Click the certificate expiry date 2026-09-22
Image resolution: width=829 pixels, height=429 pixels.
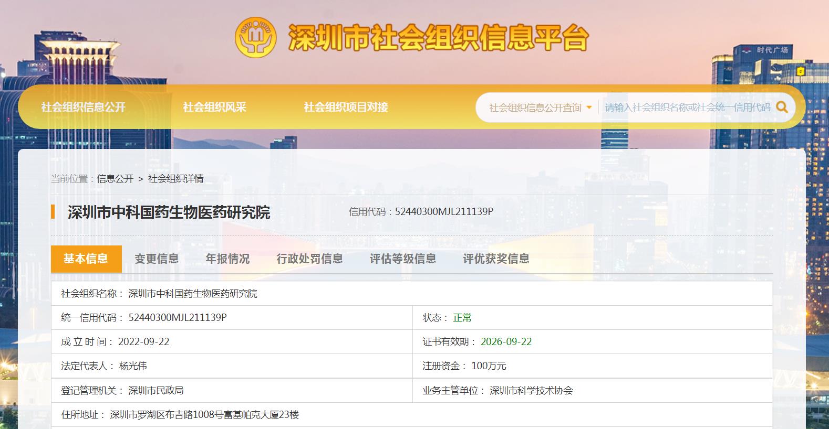coord(506,342)
